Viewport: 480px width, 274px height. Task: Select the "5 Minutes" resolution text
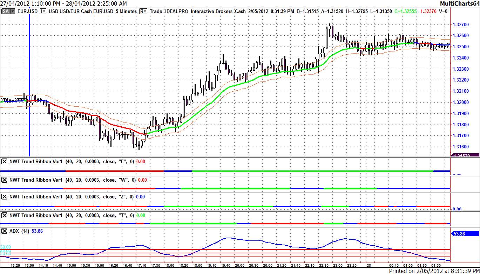click(x=126, y=11)
